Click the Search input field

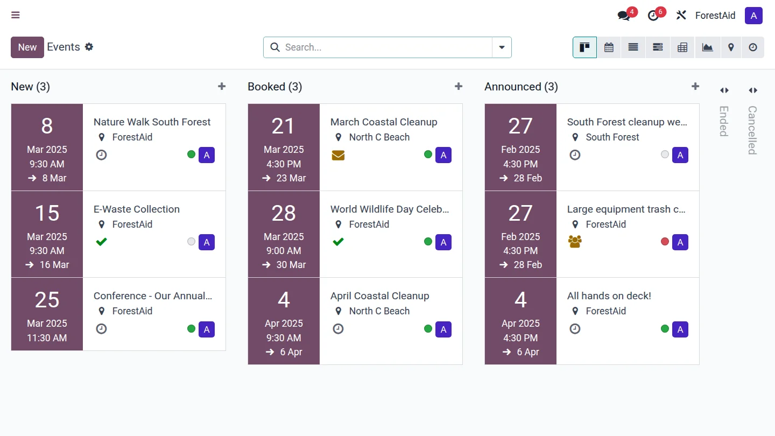(385, 47)
